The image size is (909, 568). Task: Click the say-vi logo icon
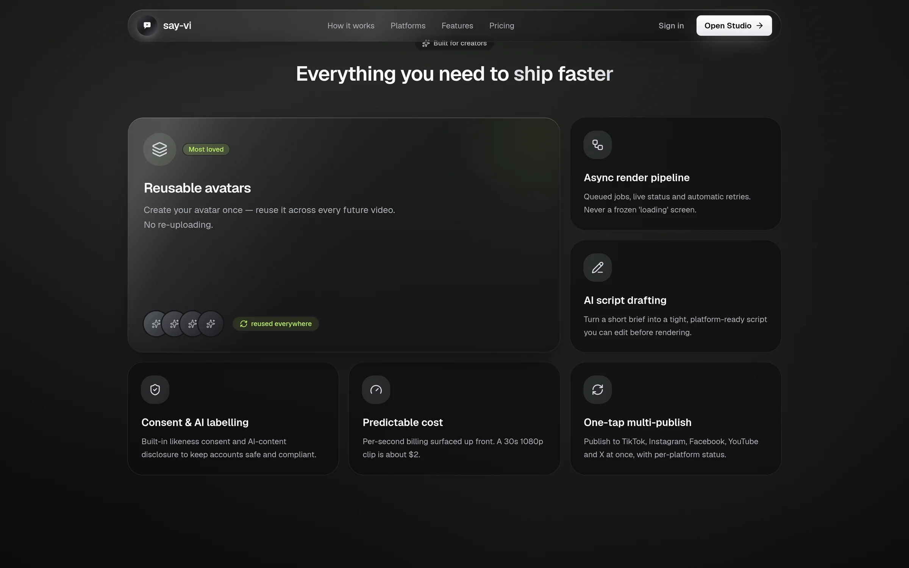147,25
